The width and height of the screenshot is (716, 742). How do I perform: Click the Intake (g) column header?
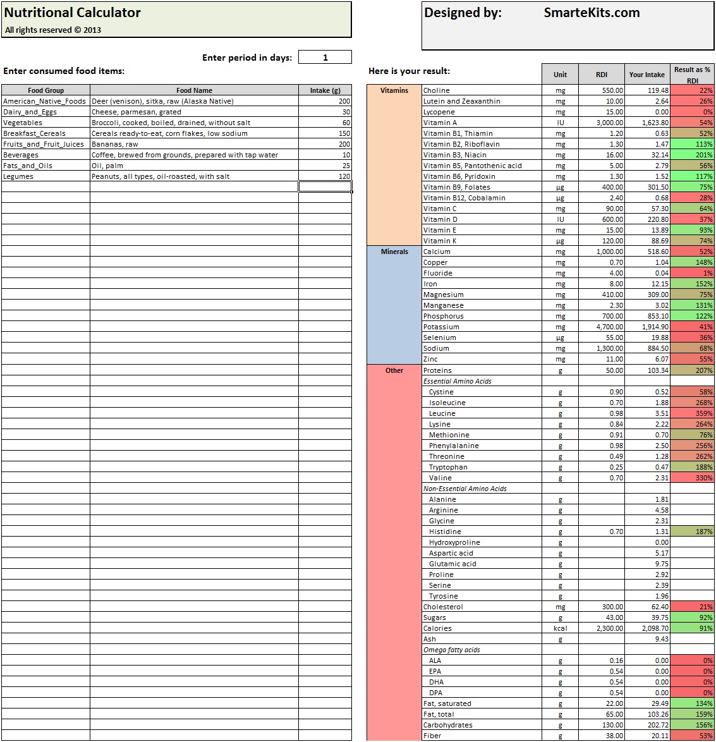324,90
